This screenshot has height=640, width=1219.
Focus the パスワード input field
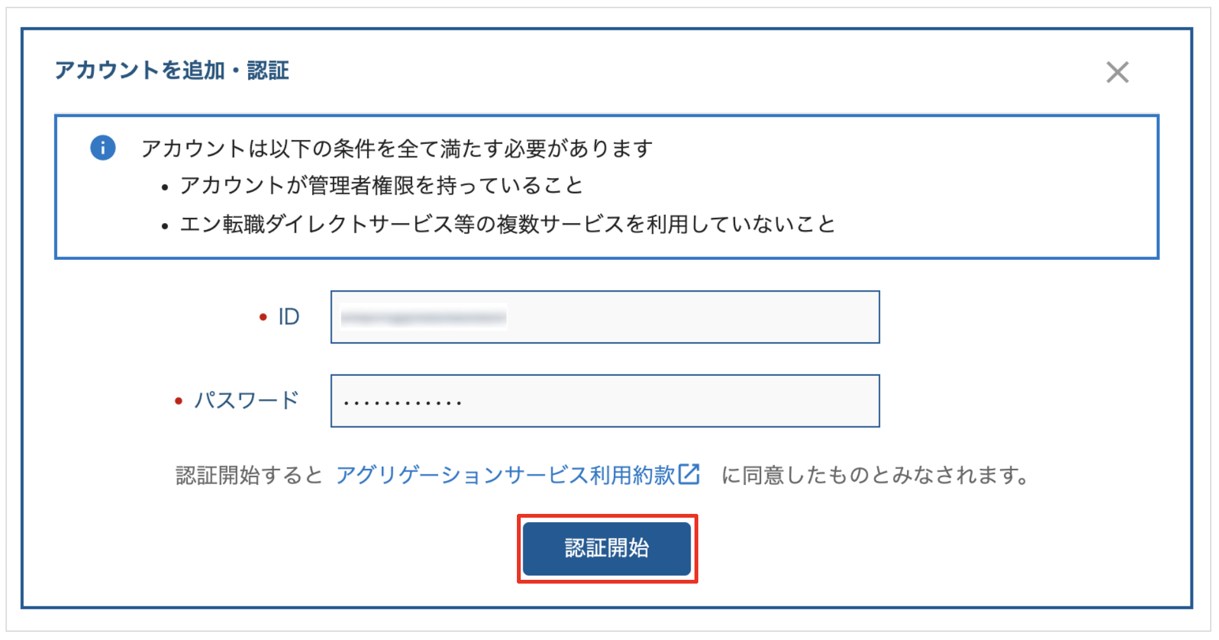click(605, 400)
